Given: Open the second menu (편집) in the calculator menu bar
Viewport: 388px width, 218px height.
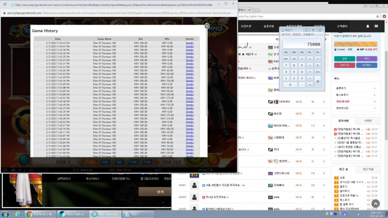Looking at the screenshot, I should [296, 34].
